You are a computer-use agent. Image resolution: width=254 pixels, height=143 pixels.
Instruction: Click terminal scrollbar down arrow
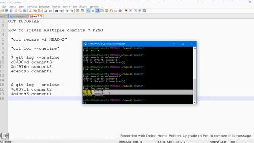tap(195, 102)
